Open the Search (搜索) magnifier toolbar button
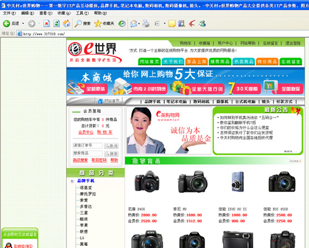Image resolution: width=309 pixels, height=248 pixels. [x=83, y=24]
